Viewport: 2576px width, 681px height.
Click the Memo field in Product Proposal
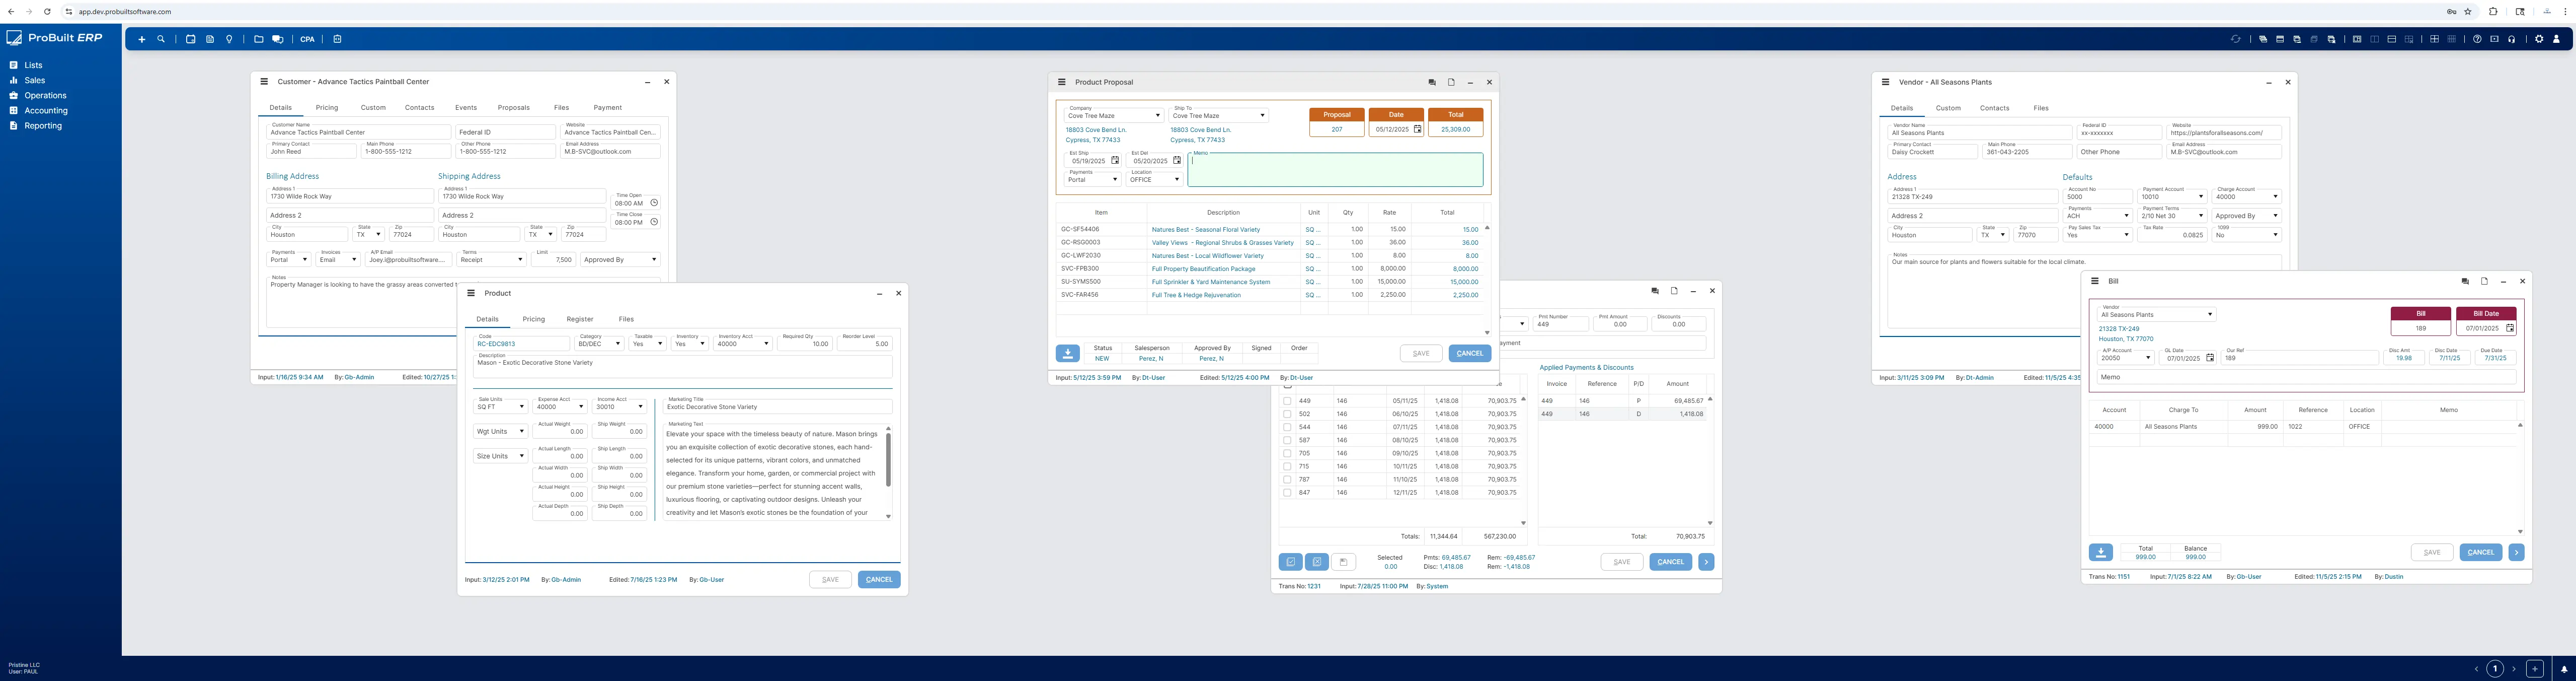(1335, 170)
